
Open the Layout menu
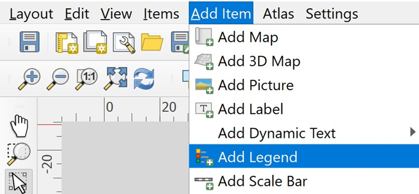click(x=31, y=14)
